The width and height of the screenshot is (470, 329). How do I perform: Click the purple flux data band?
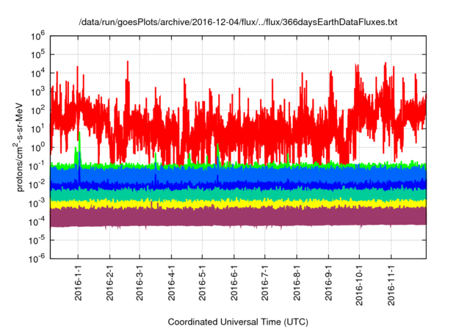(x=238, y=217)
